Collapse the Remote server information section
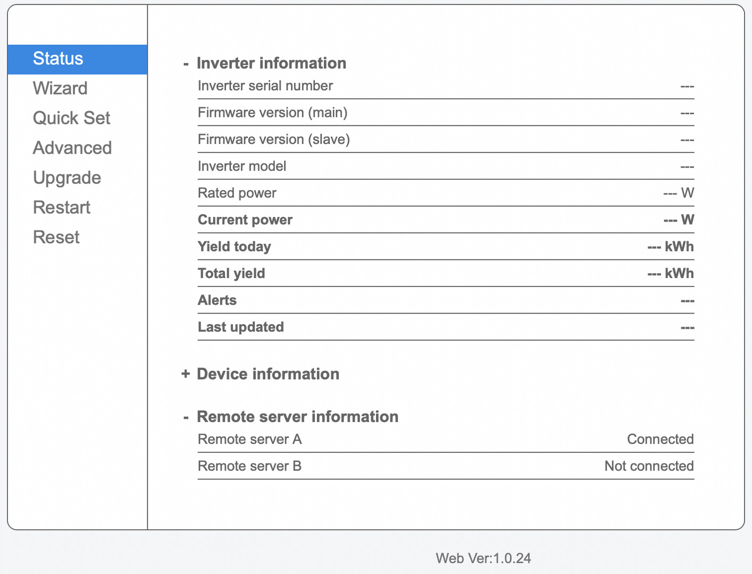 pyautogui.click(x=186, y=417)
